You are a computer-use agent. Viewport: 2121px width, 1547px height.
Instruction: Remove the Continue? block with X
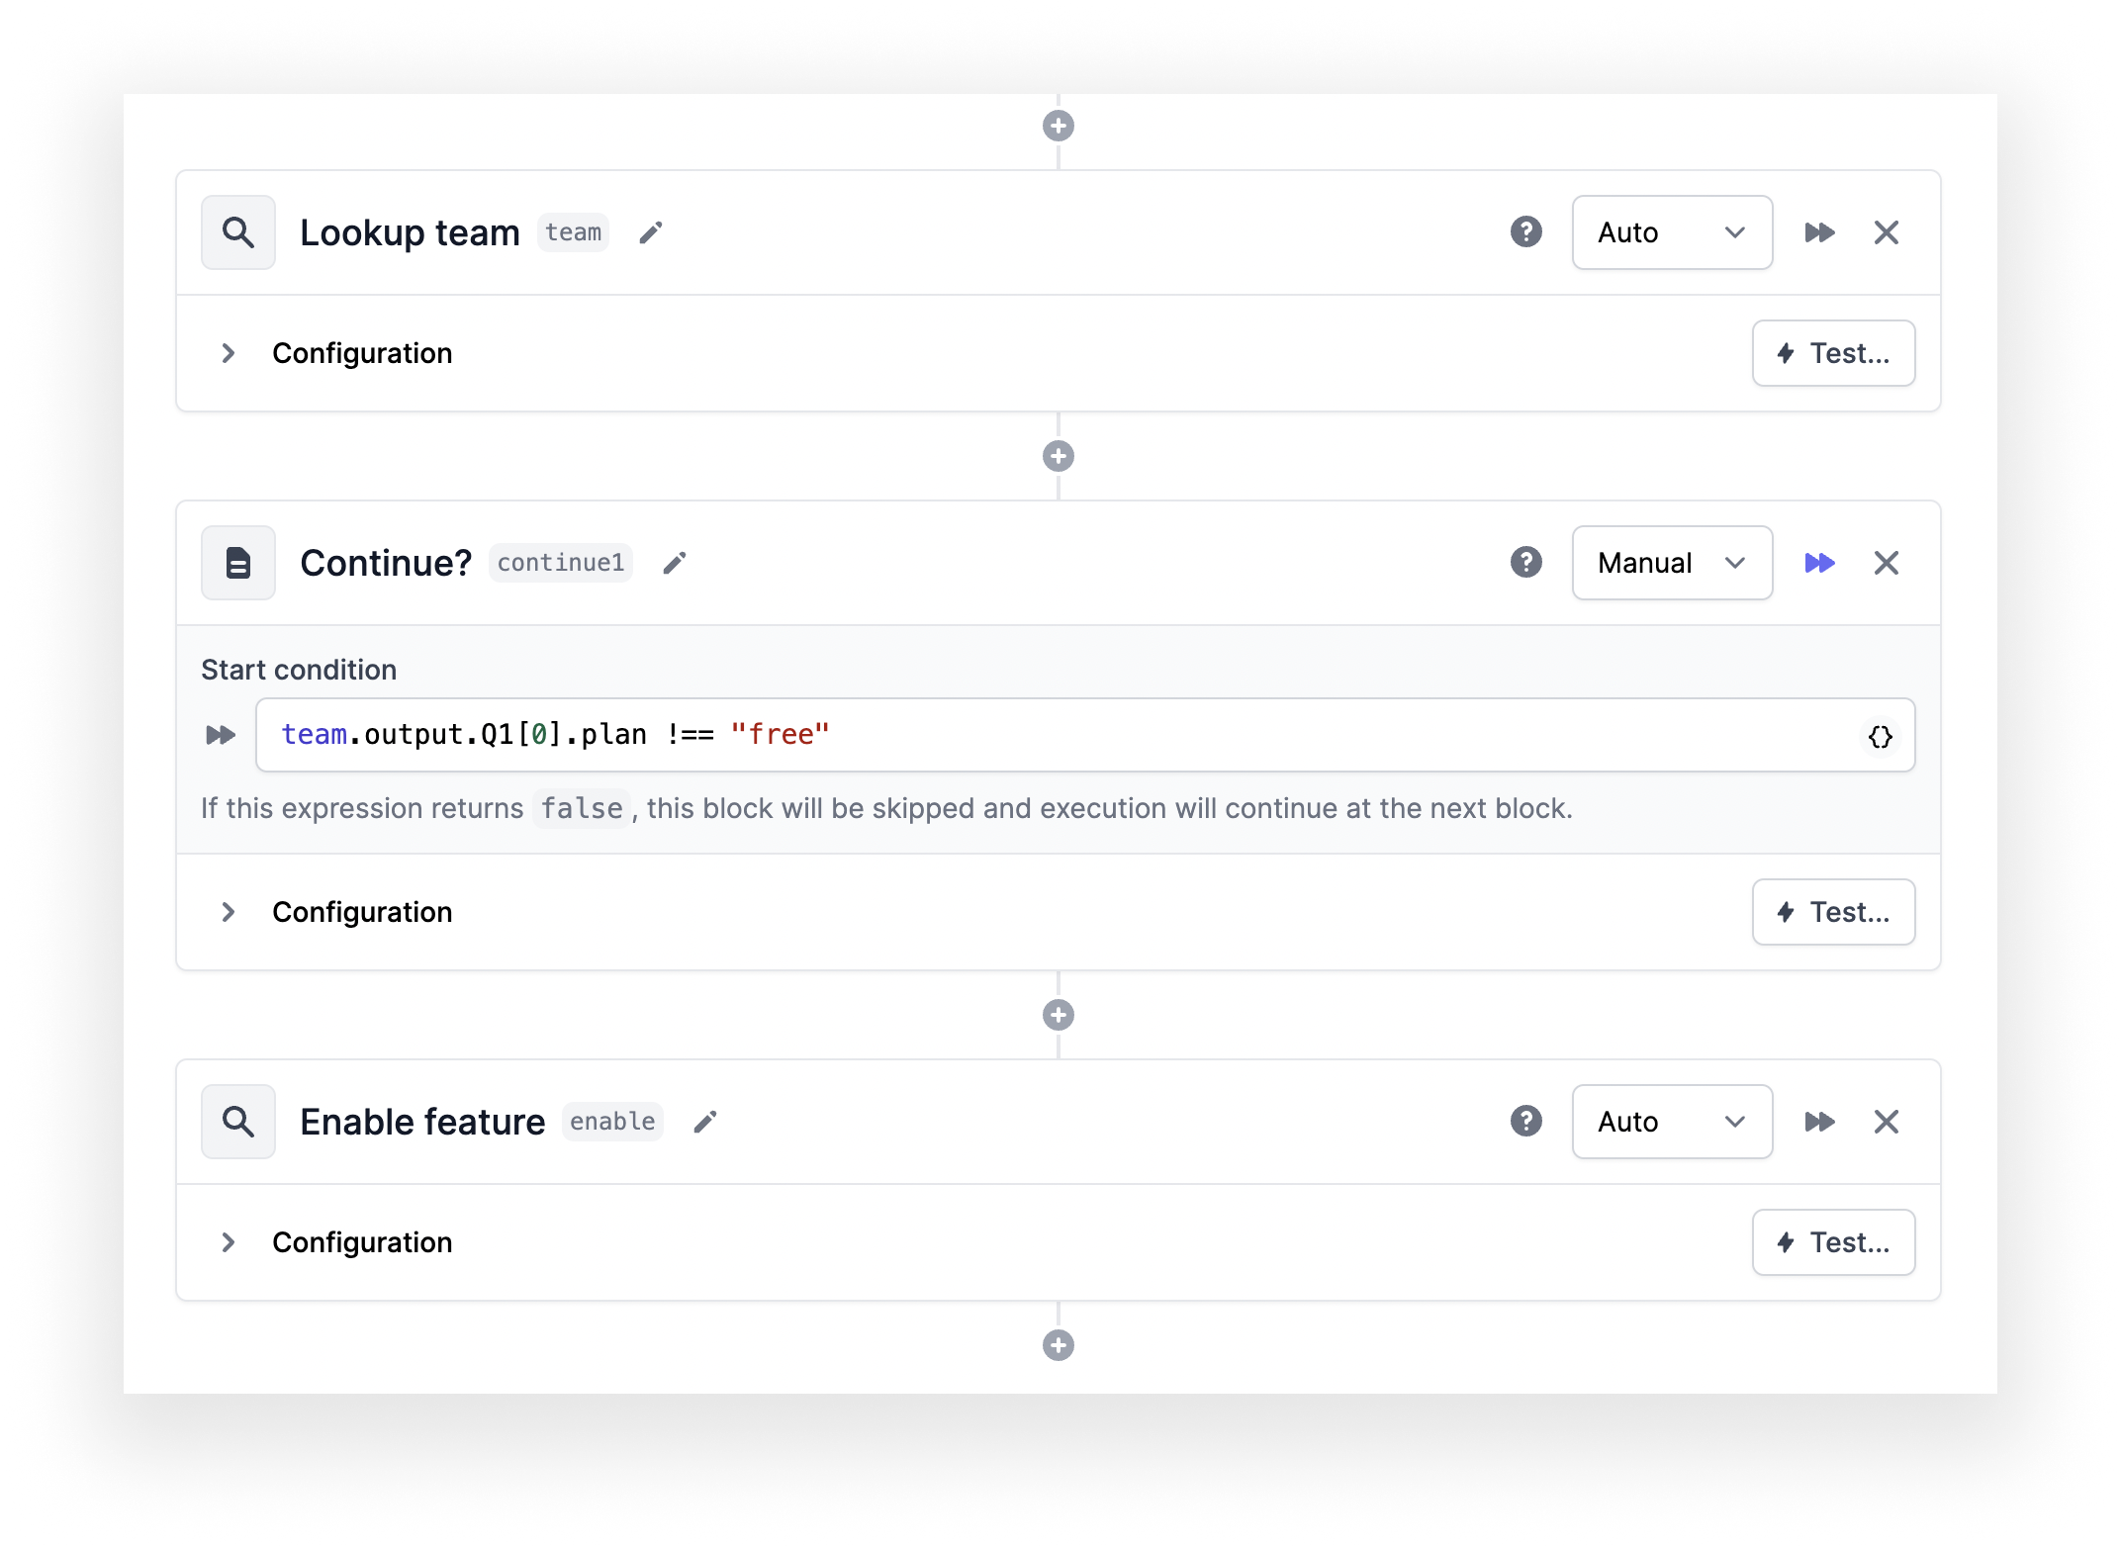[x=1886, y=563]
